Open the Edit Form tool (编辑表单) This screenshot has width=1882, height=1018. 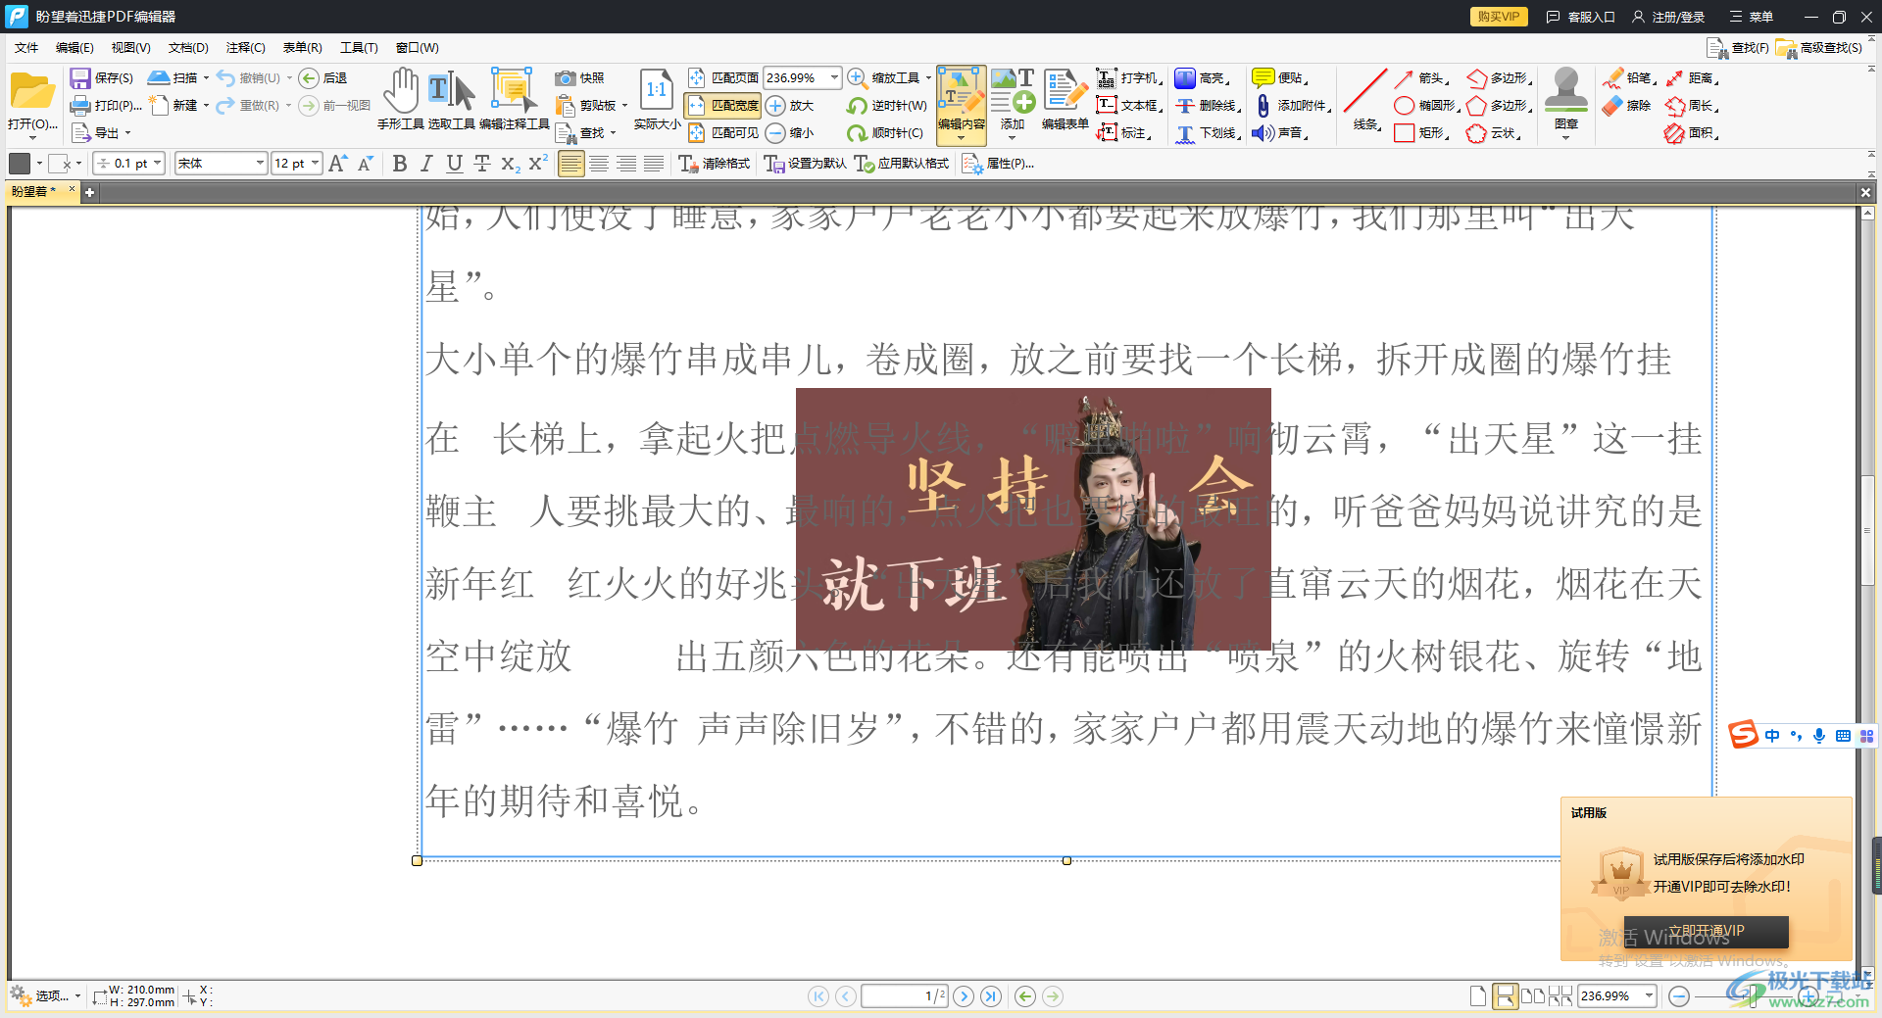point(1065,99)
